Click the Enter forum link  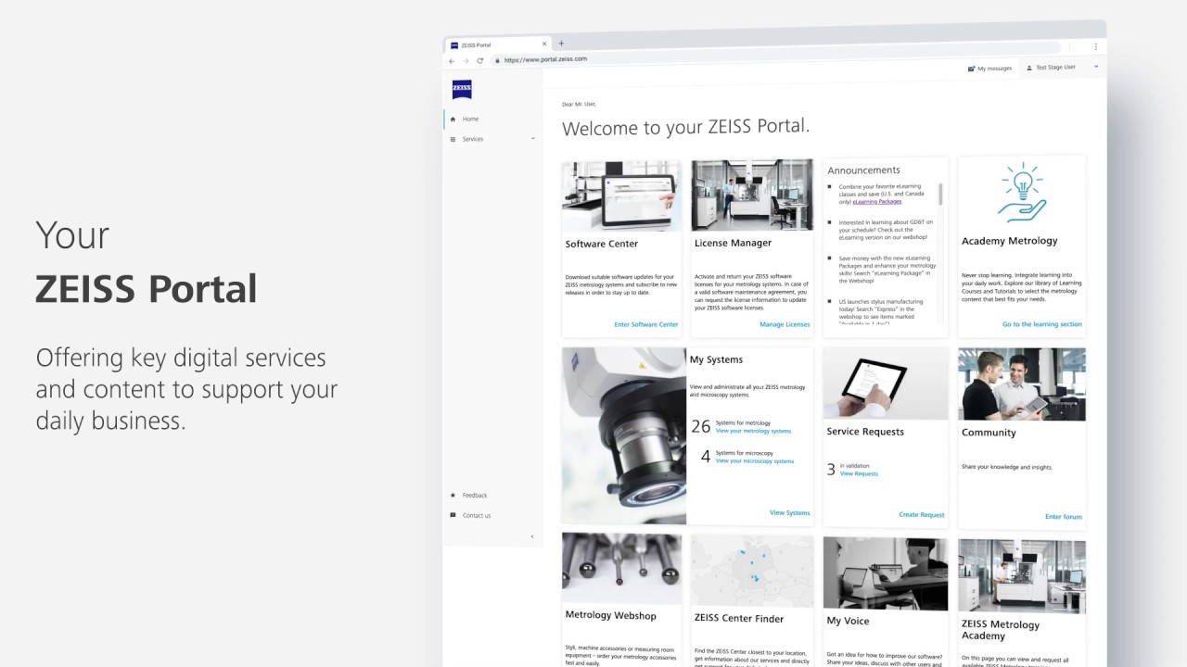(x=1064, y=517)
